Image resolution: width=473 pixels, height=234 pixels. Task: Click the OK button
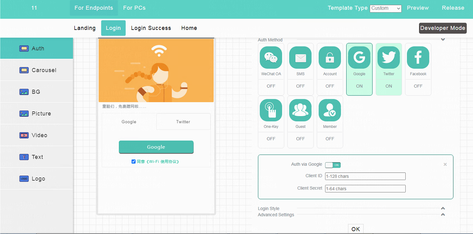(x=356, y=229)
